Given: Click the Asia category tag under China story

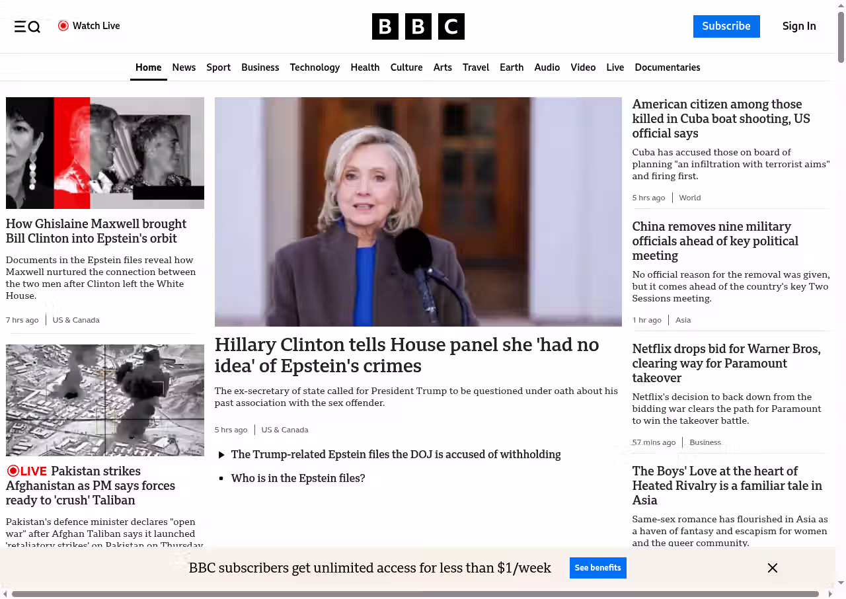Looking at the screenshot, I should click(683, 320).
